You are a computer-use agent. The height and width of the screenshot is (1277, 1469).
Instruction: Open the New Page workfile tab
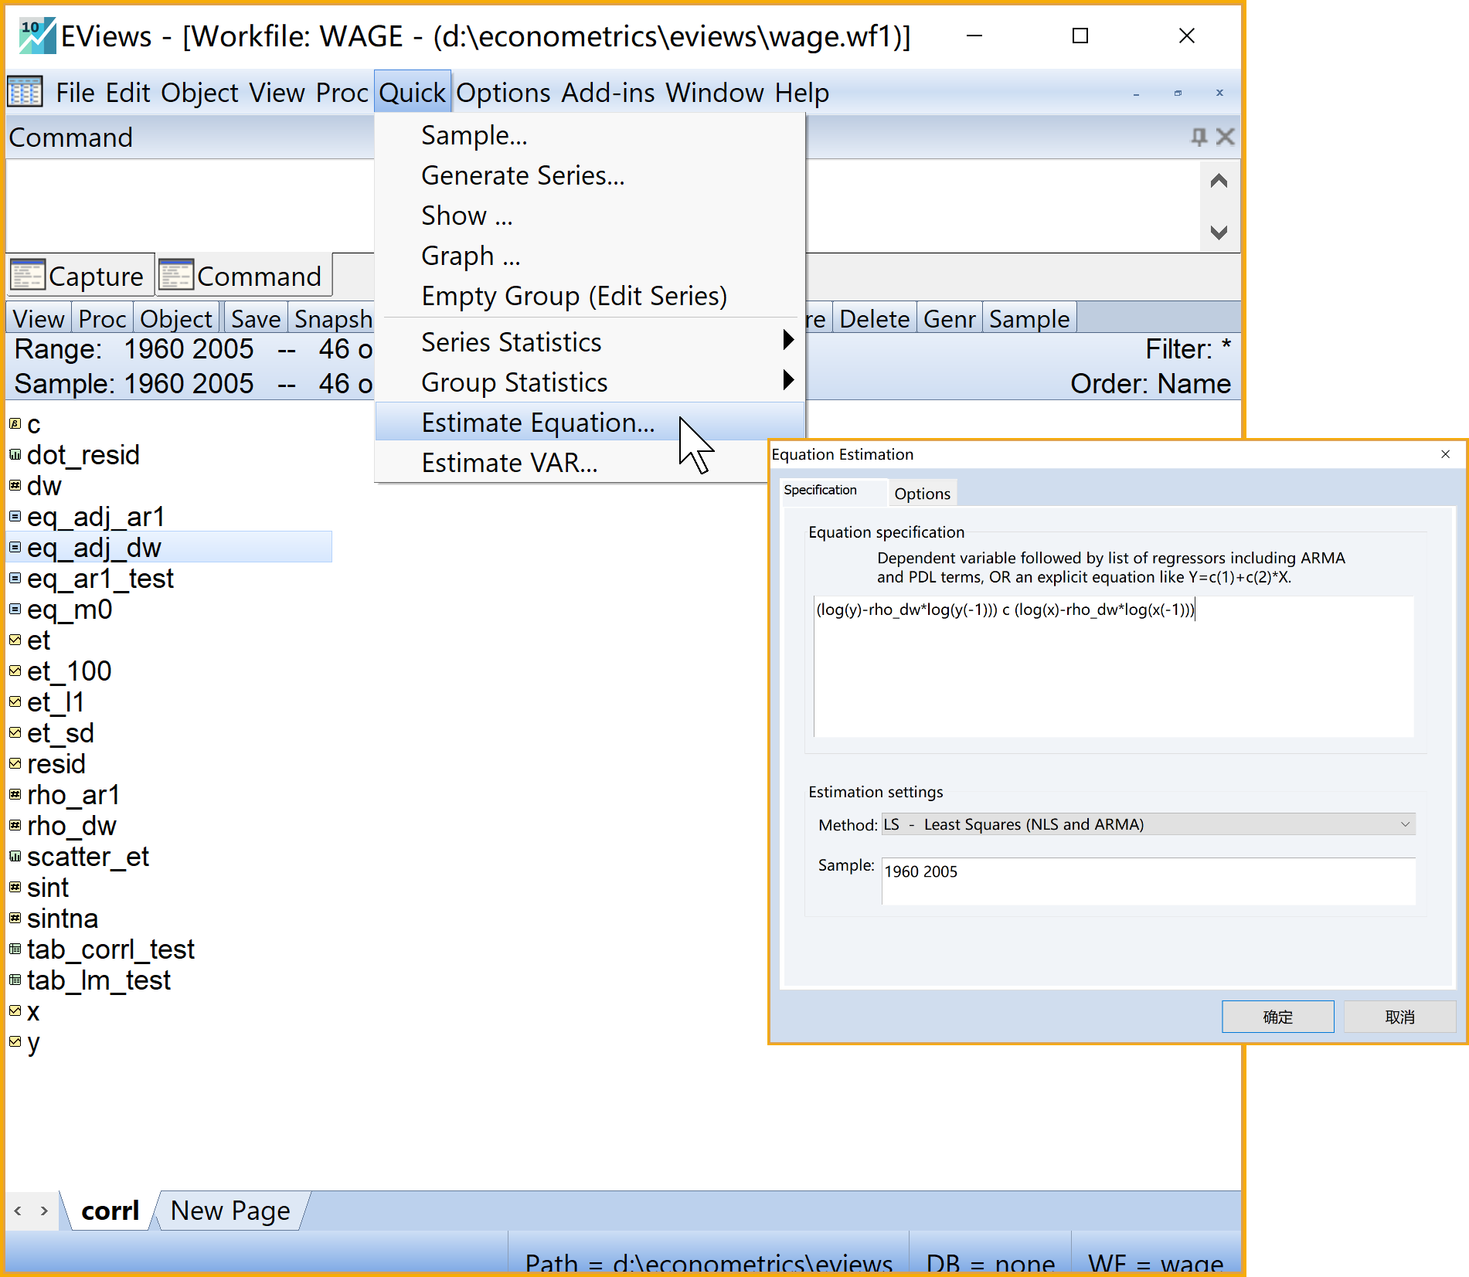230,1211
